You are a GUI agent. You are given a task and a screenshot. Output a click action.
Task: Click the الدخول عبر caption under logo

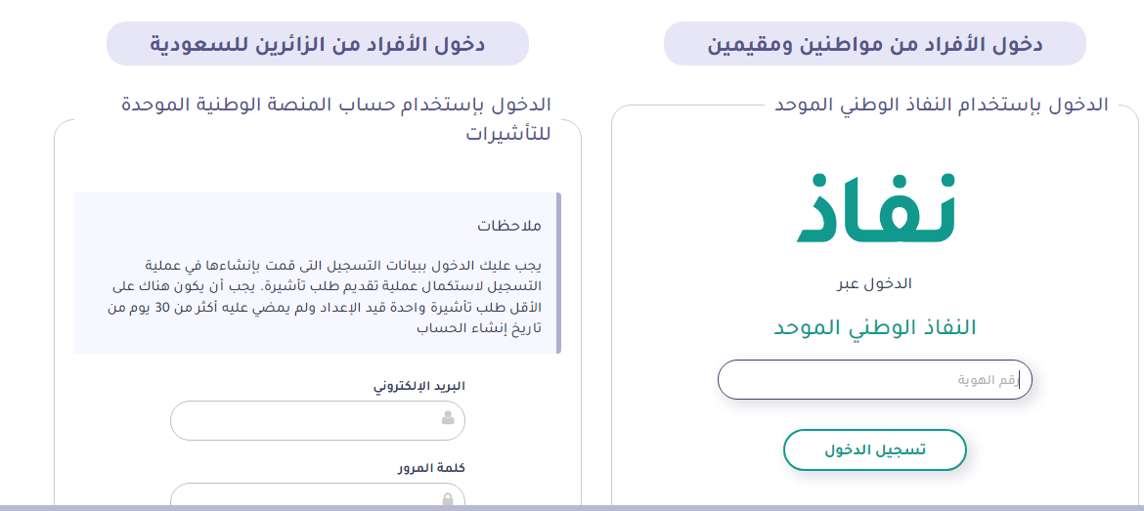click(875, 283)
